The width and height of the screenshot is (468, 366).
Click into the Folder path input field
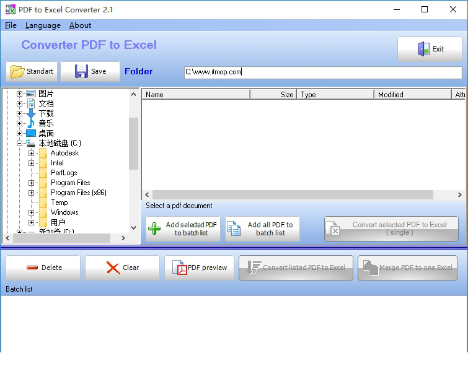pos(323,72)
